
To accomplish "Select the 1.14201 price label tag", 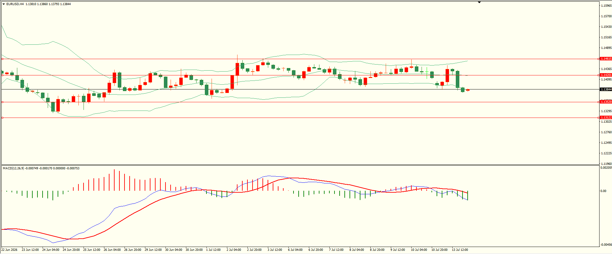I will [x=606, y=75].
